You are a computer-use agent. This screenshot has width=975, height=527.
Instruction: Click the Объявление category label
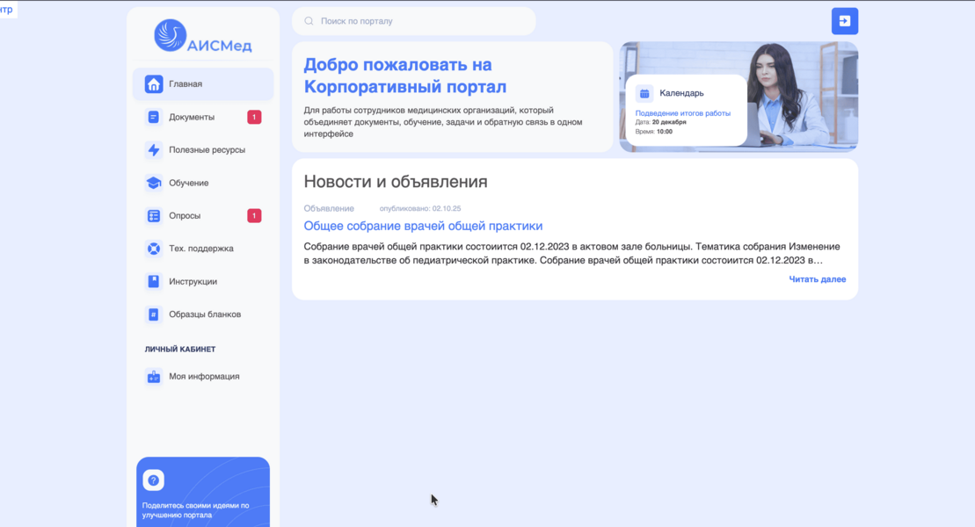[329, 208]
